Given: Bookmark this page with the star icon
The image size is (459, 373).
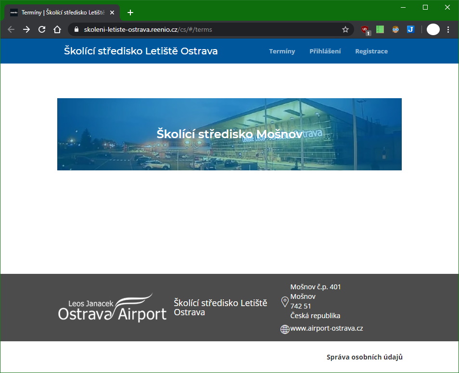Looking at the screenshot, I should [x=345, y=29].
